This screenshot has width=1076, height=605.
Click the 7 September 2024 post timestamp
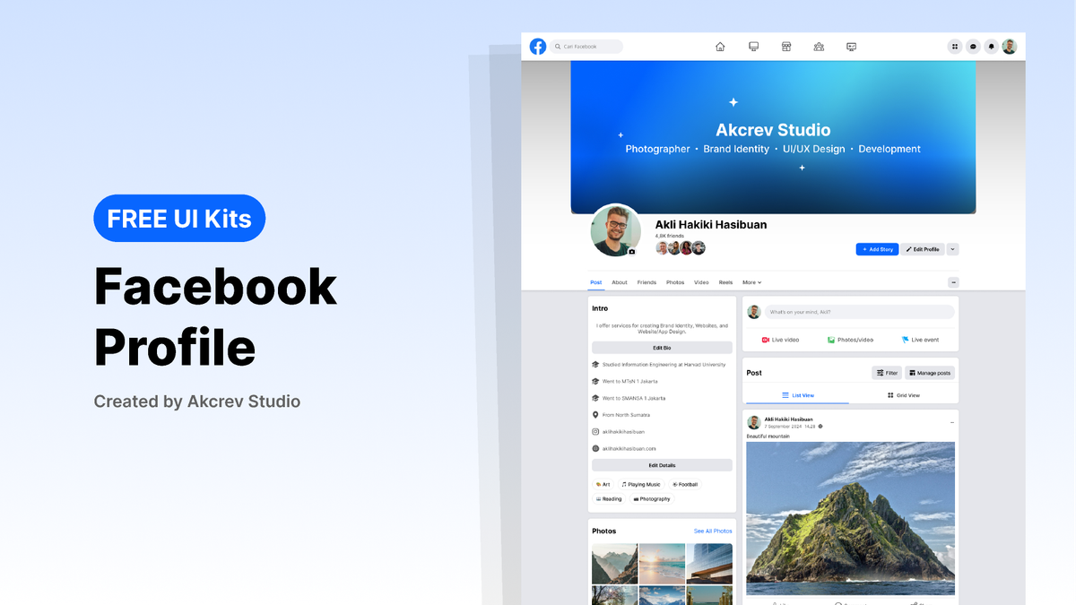[x=790, y=427]
